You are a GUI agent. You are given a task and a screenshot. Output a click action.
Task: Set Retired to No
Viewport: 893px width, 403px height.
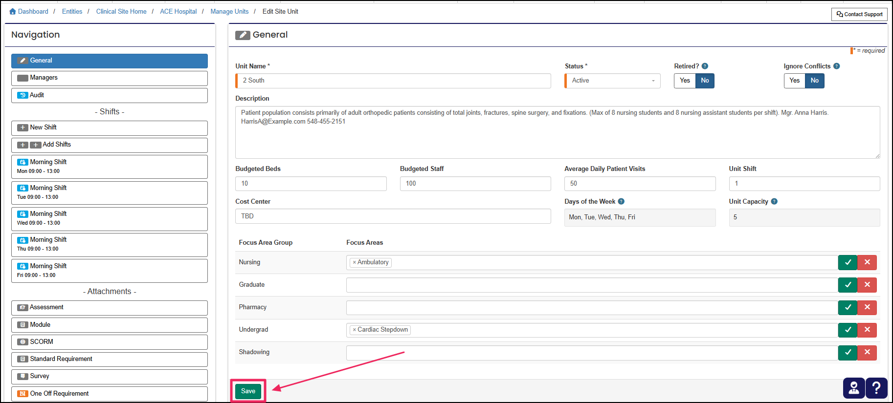point(705,81)
